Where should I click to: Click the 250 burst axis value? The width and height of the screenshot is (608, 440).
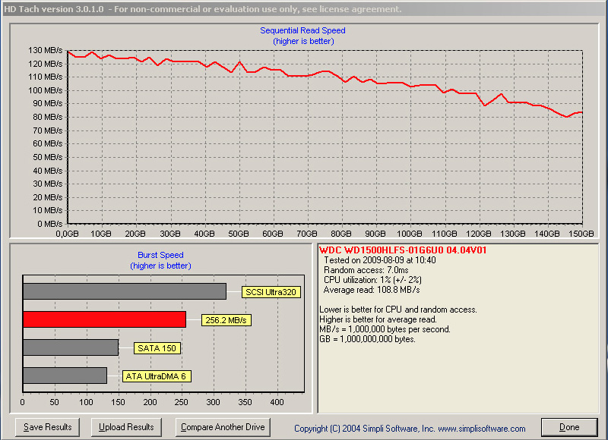(x=182, y=402)
